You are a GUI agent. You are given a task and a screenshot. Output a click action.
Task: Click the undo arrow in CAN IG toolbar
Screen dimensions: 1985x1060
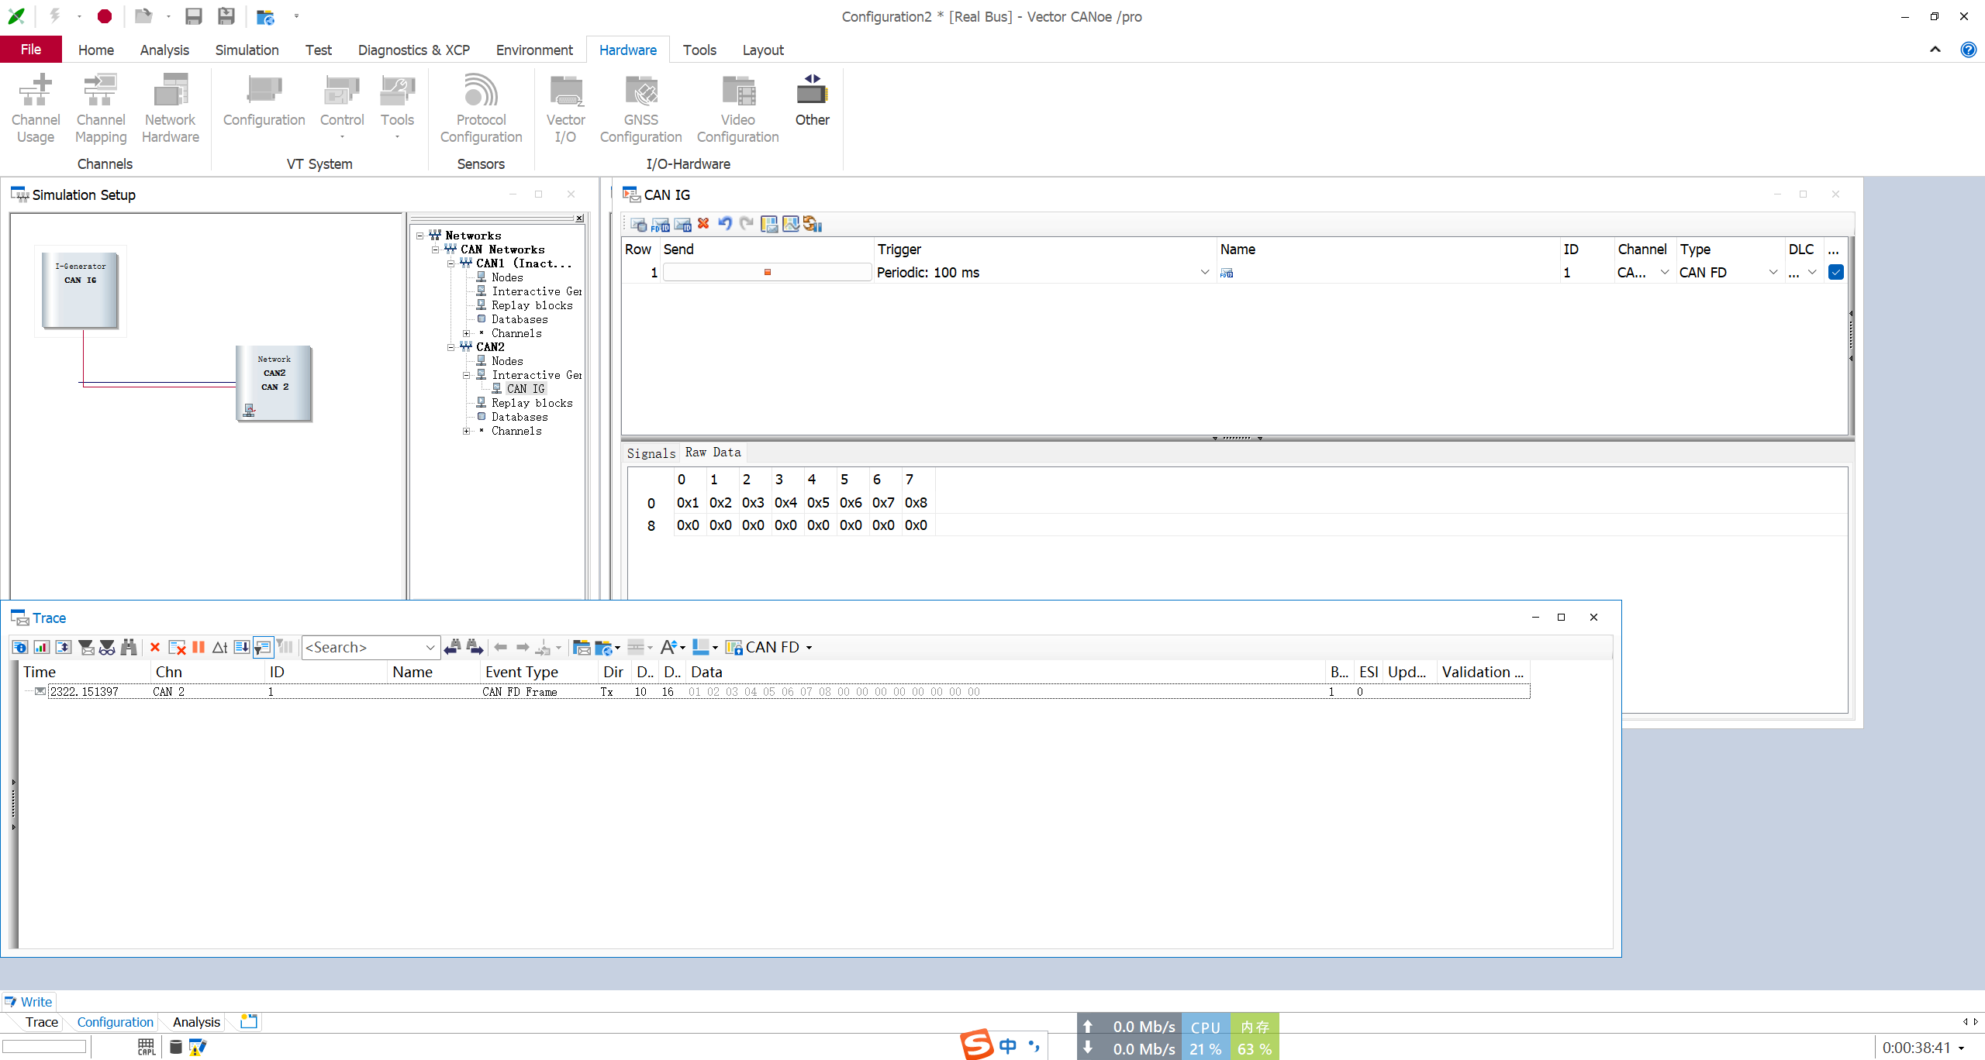click(x=724, y=224)
